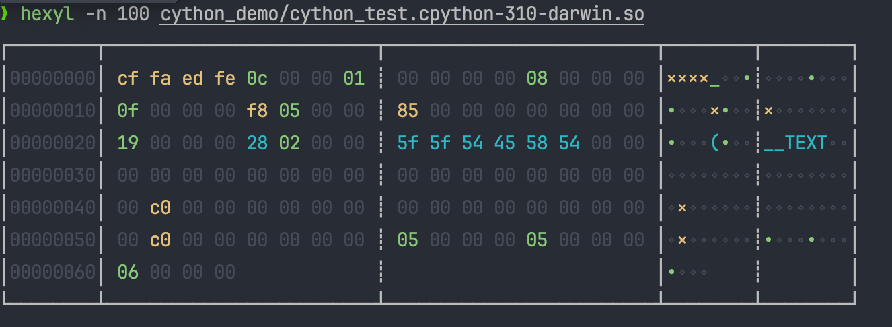Select the offset 00000060 label

click(x=52, y=272)
